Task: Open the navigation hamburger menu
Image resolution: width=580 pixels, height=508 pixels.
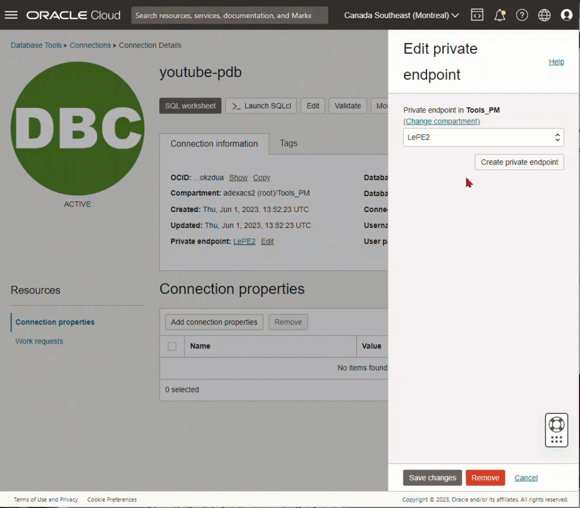Action: (x=11, y=15)
